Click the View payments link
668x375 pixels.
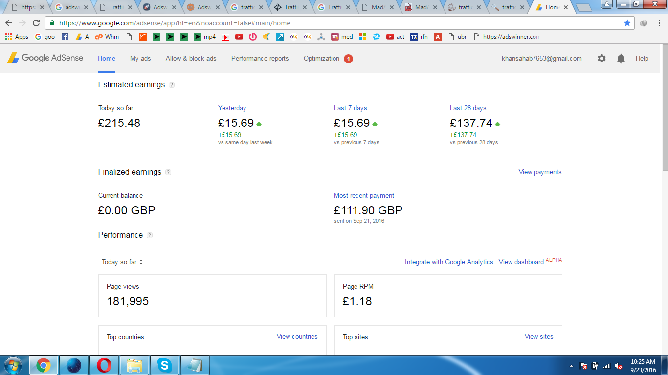pyautogui.click(x=540, y=172)
